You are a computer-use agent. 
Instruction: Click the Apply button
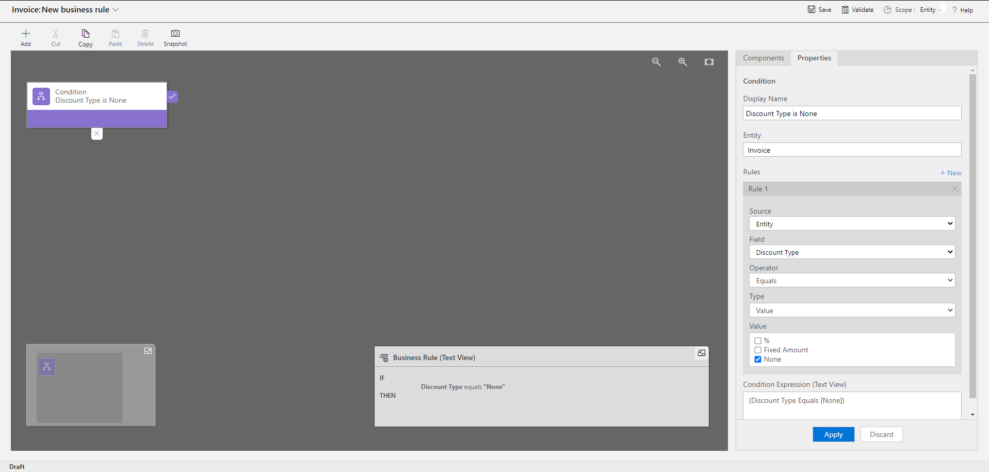click(x=833, y=434)
